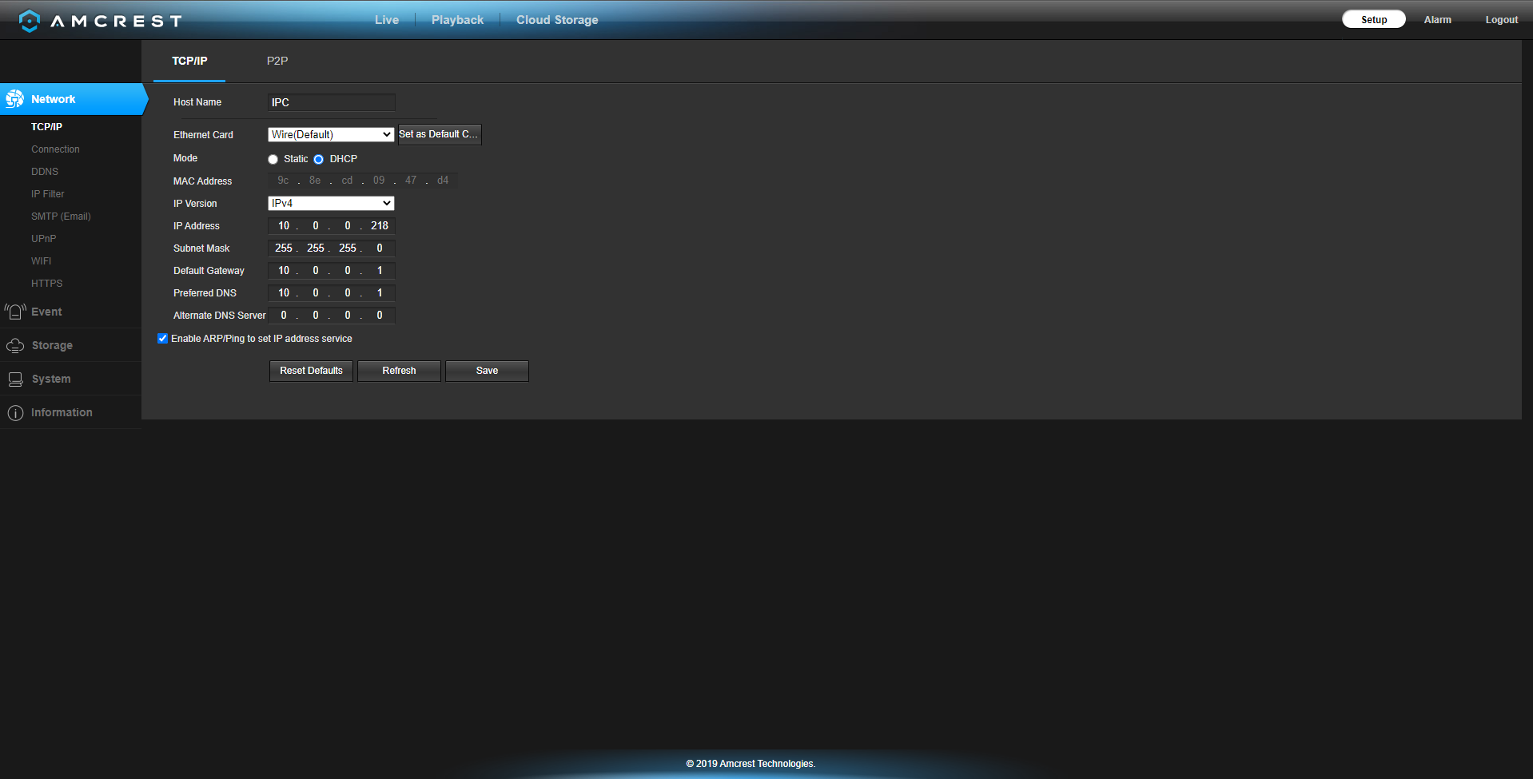
Task: Expand the System section label
Action: [51, 379]
